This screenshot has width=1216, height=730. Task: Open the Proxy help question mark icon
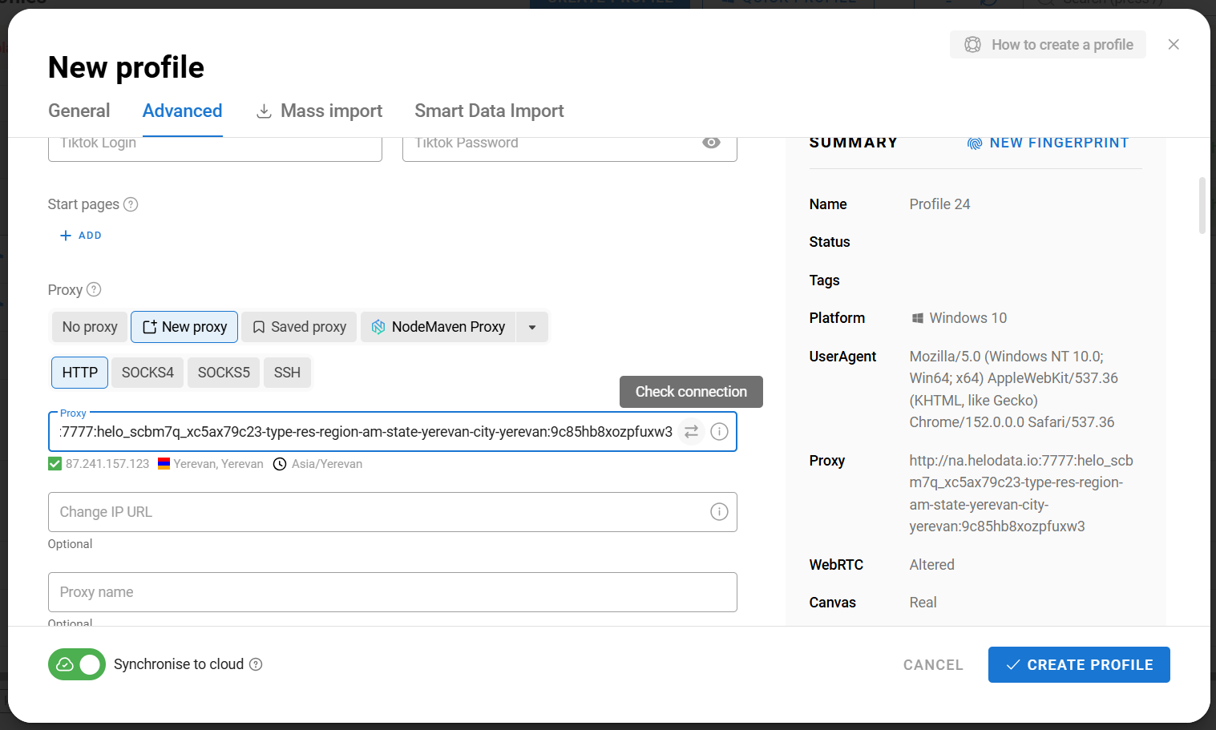[x=94, y=289]
